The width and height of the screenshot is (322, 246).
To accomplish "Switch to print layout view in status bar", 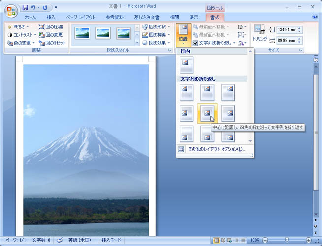I will coord(216,240).
